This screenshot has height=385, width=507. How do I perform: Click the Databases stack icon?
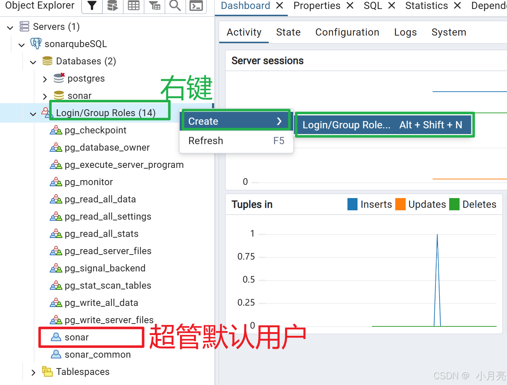(x=47, y=61)
